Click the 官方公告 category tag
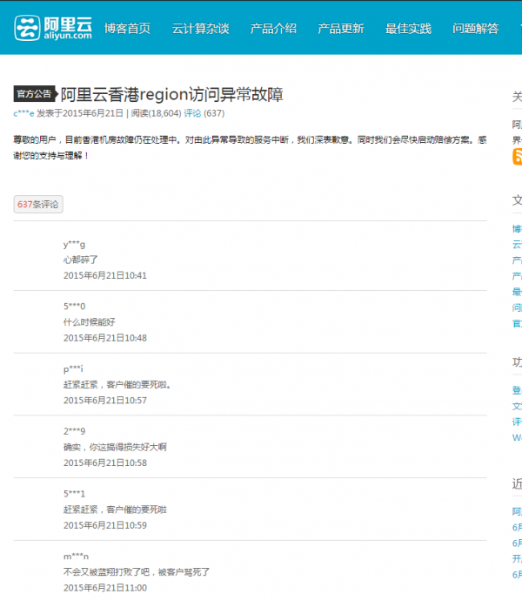This screenshot has height=601, width=522. [x=35, y=94]
